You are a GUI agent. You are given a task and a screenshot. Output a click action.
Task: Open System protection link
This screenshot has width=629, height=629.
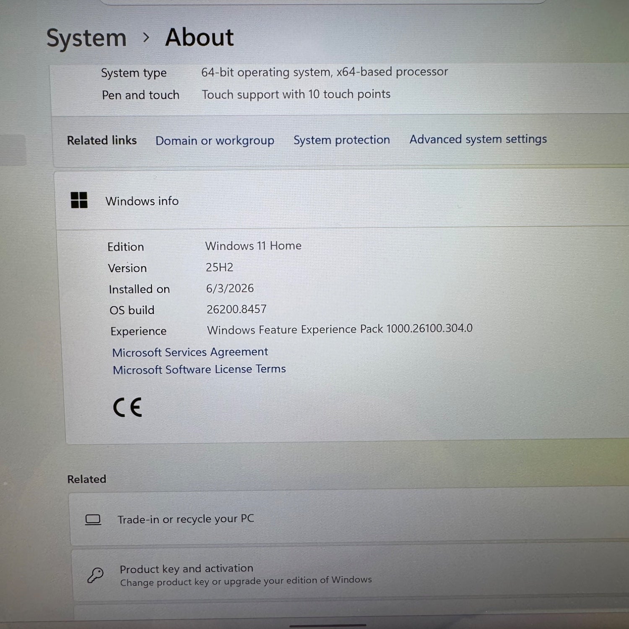click(x=342, y=140)
